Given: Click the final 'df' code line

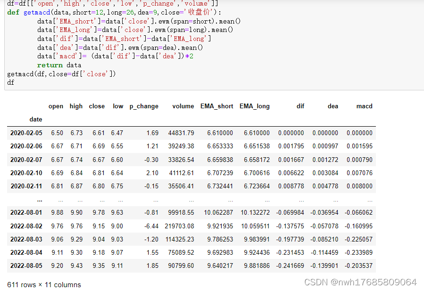Looking at the screenshot, I should click(10, 82).
